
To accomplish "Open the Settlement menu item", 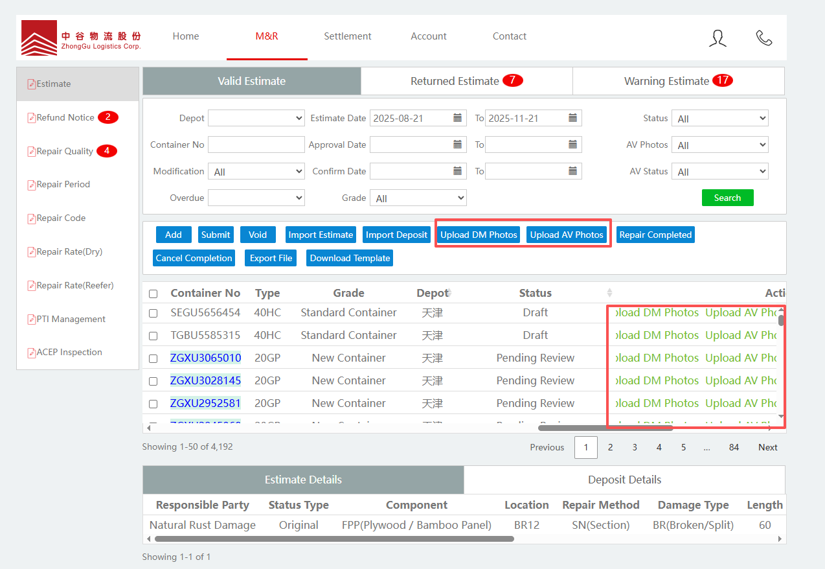I will tap(348, 36).
